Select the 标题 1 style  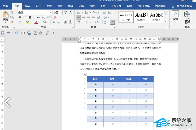point(141,17)
